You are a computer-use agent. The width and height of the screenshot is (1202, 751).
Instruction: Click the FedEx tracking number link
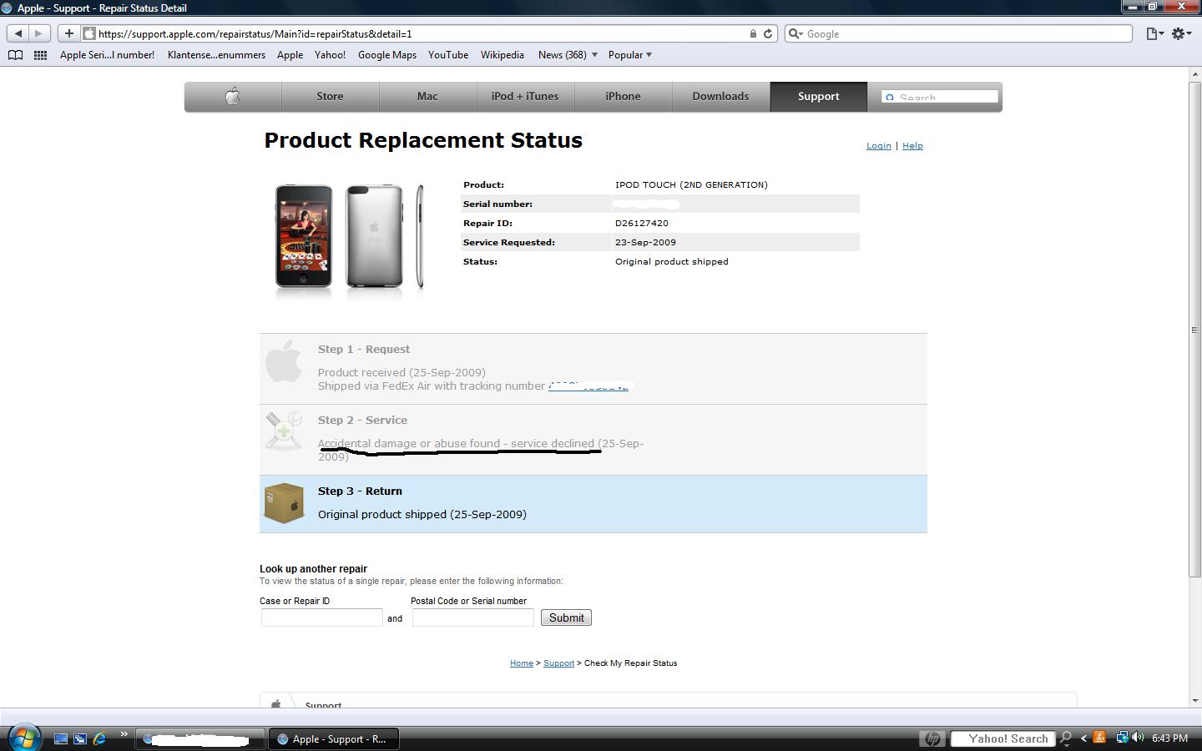[x=588, y=386]
